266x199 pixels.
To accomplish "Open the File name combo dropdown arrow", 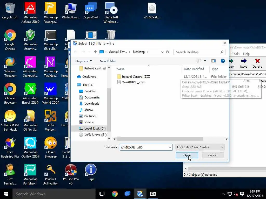I will tap(170, 147).
